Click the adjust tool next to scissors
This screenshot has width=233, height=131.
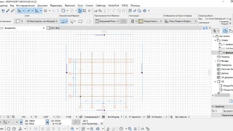(100, 11)
